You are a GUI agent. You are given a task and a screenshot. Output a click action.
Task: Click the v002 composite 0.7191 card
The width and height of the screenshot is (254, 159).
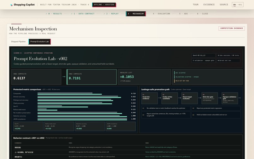[91, 77]
